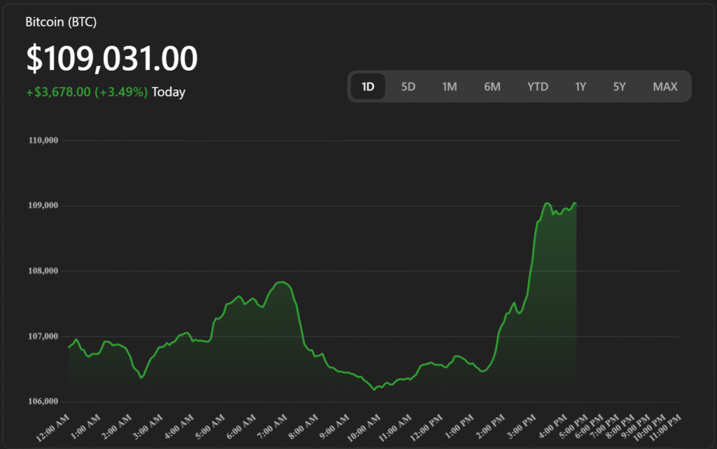
Task: Click the 9:00 AM x-axis label
Action: coord(334,427)
